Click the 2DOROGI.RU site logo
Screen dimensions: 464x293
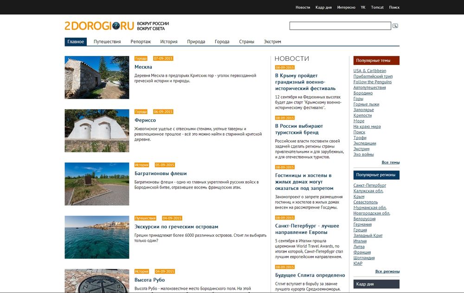coord(99,26)
